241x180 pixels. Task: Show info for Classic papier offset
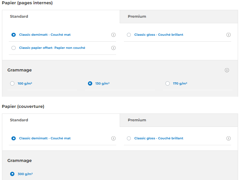coord(113,48)
